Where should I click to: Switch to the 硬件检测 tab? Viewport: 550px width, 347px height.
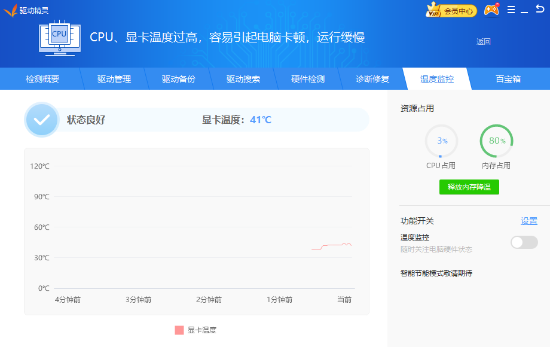(308, 78)
